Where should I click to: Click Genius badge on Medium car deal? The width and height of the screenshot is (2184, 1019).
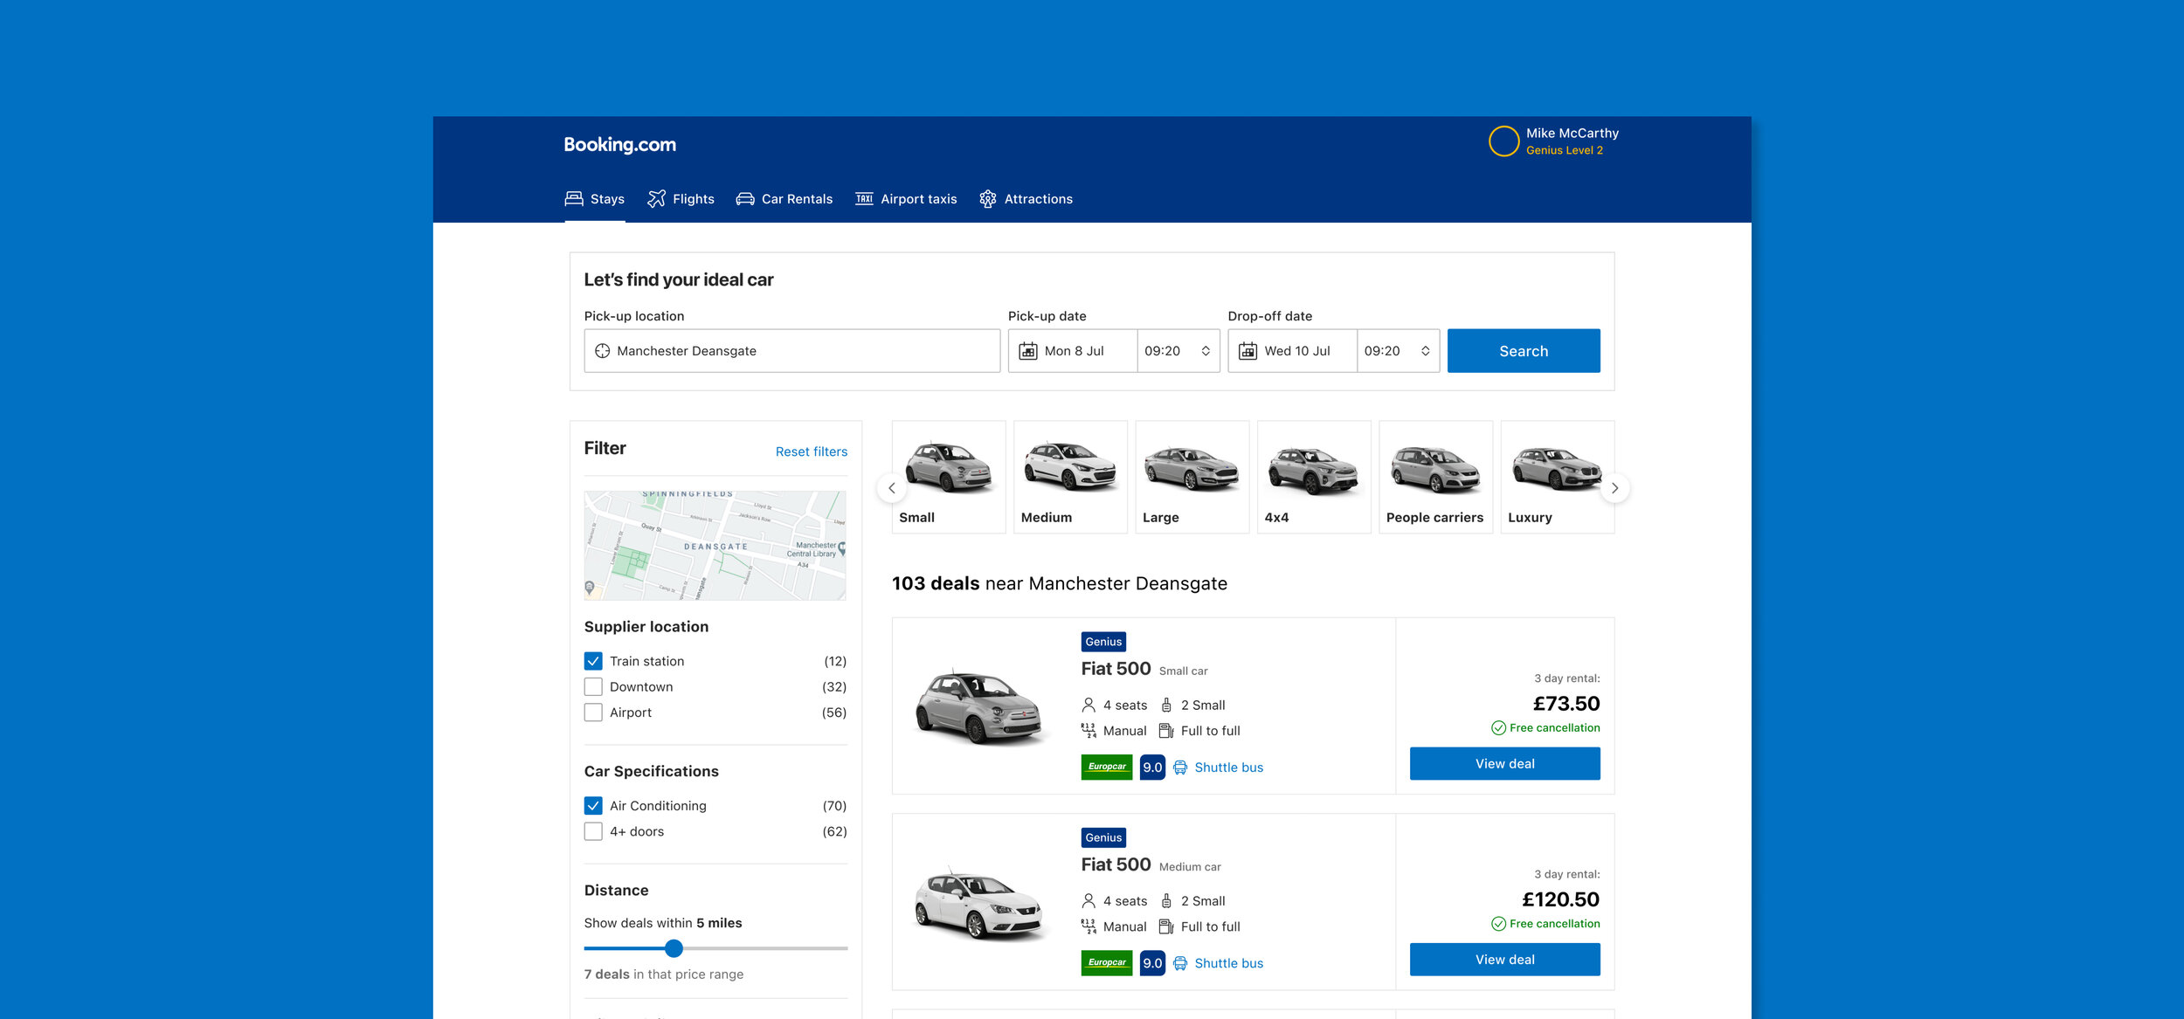(x=1103, y=837)
